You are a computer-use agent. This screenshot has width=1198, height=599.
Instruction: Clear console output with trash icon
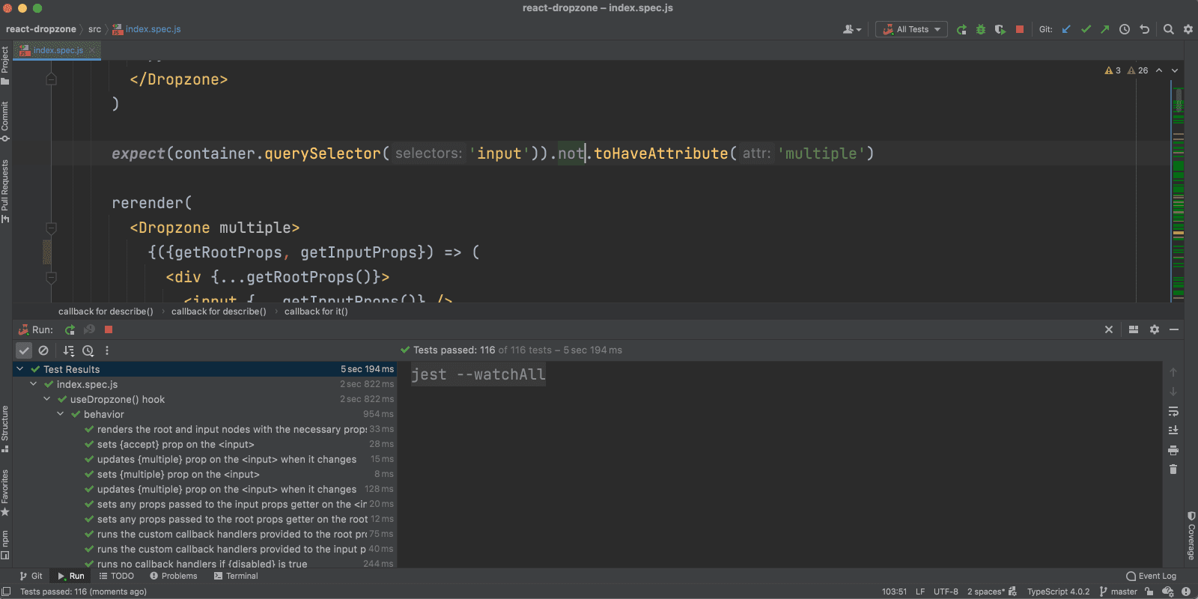tap(1173, 469)
